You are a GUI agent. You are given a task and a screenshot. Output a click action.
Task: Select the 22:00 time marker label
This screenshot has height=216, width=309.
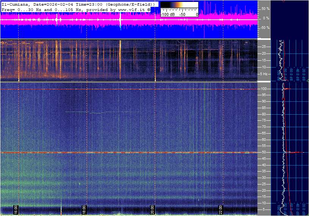pos(221,210)
